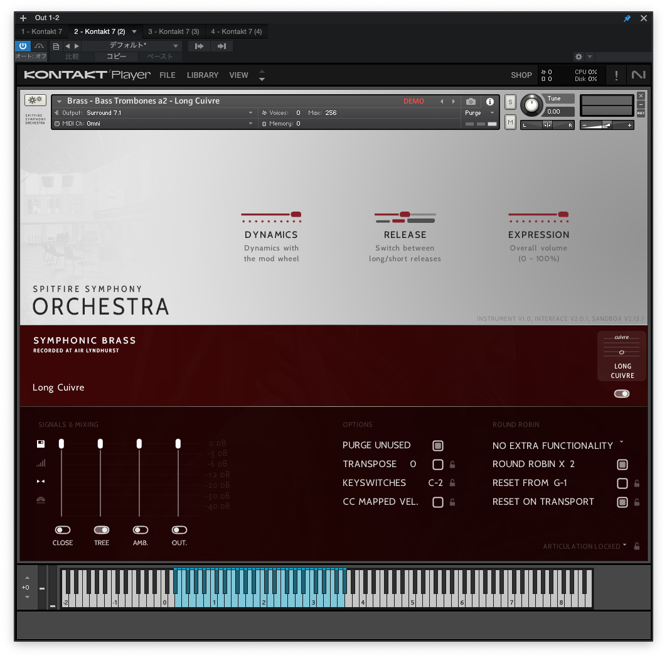This screenshot has height=658, width=667.
Task: Pin the plugin window
Action: tap(627, 18)
